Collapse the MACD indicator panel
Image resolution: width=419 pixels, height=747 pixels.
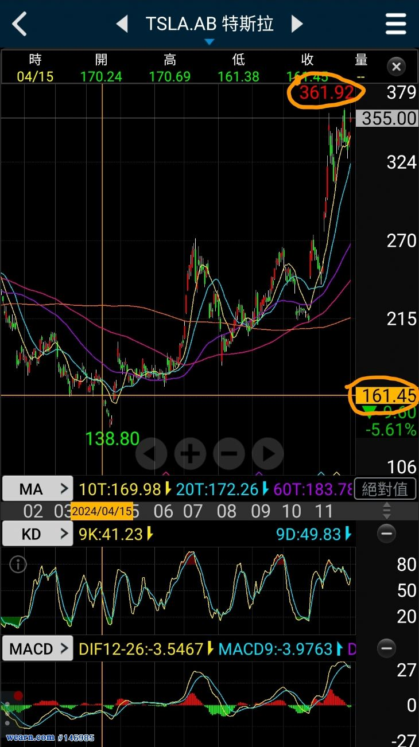(386, 649)
